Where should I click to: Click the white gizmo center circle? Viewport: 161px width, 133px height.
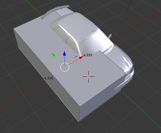point(65,67)
